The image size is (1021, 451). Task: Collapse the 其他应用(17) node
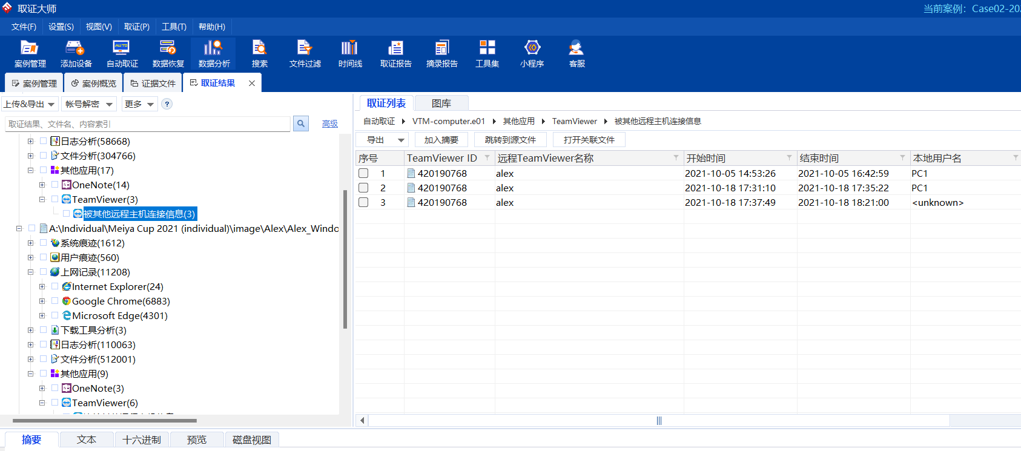[x=30, y=170]
